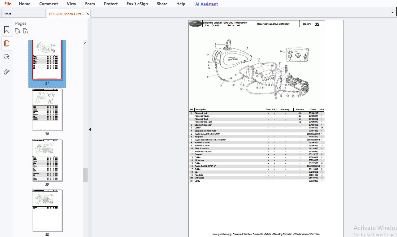Switch to 1999-2001 Moto Guzzi document tab
The height and width of the screenshot is (237, 397).
66,14
